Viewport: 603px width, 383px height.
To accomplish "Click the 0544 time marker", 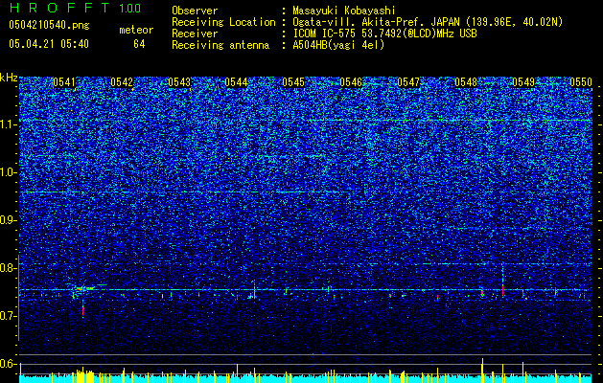I will point(236,82).
